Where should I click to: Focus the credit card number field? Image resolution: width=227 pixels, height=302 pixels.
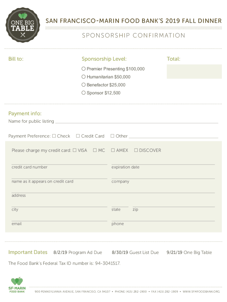59,162
